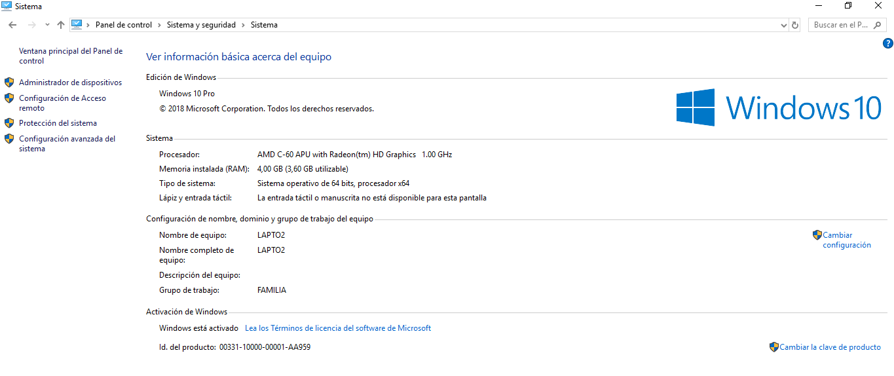Click shield icon beside Configuración avanzada del sistema

point(9,139)
